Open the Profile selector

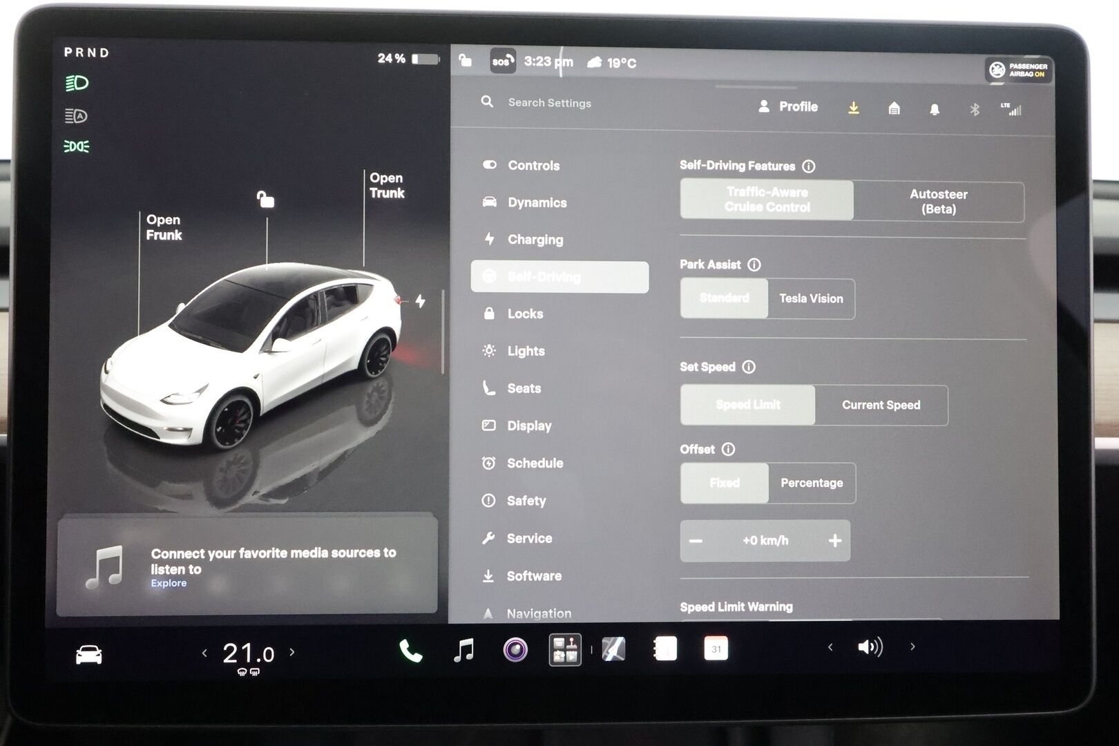(788, 106)
